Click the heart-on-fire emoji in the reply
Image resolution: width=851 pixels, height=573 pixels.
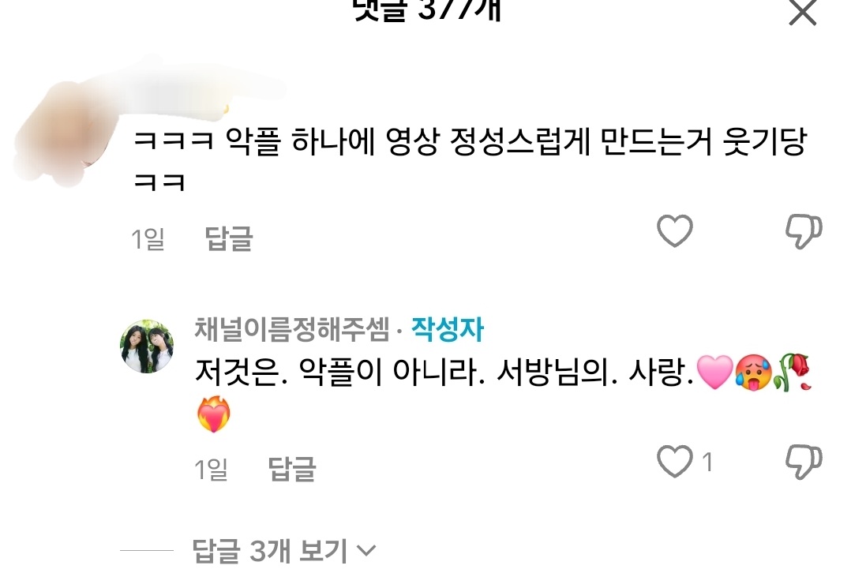pos(213,414)
